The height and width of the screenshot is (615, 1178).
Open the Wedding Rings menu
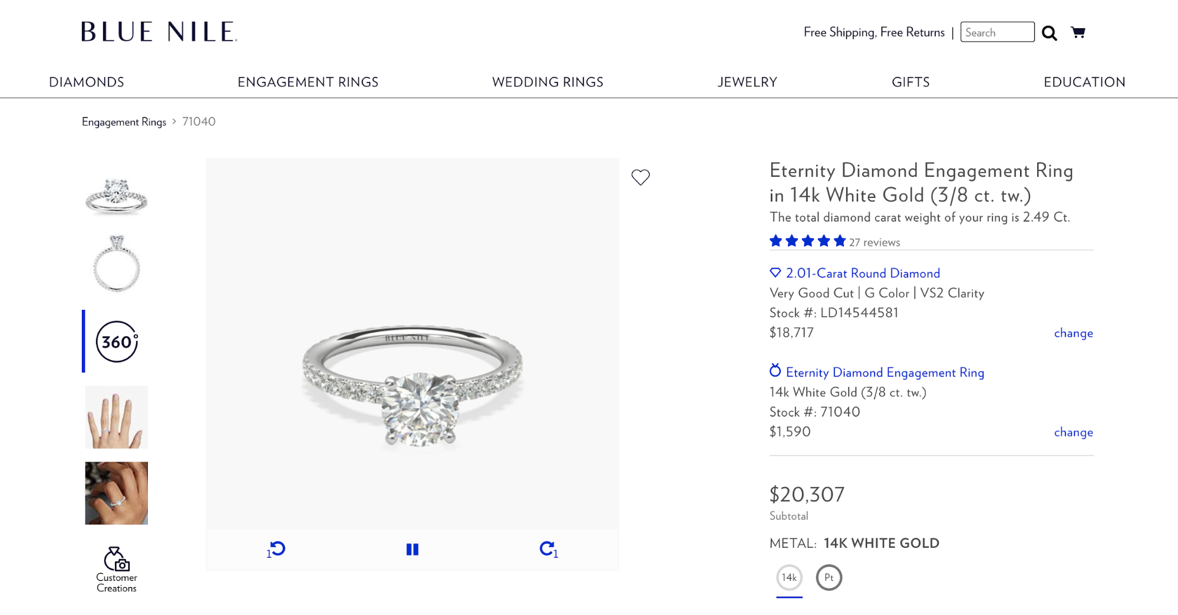point(548,82)
